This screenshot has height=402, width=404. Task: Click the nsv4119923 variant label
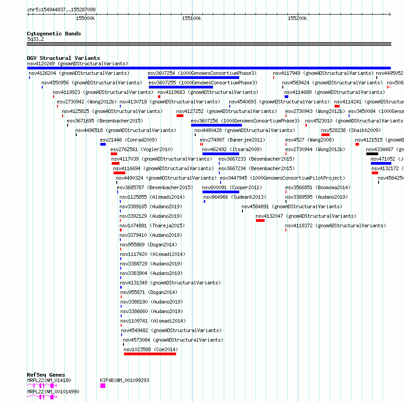point(103,92)
